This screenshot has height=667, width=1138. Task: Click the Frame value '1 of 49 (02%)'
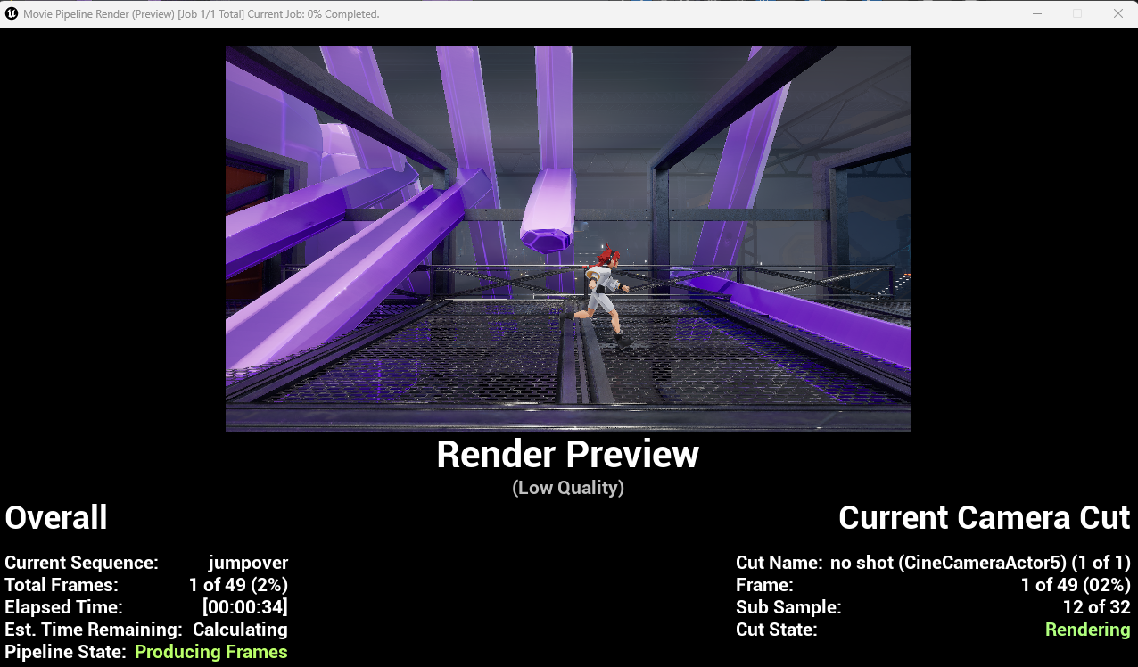[x=1076, y=585]
